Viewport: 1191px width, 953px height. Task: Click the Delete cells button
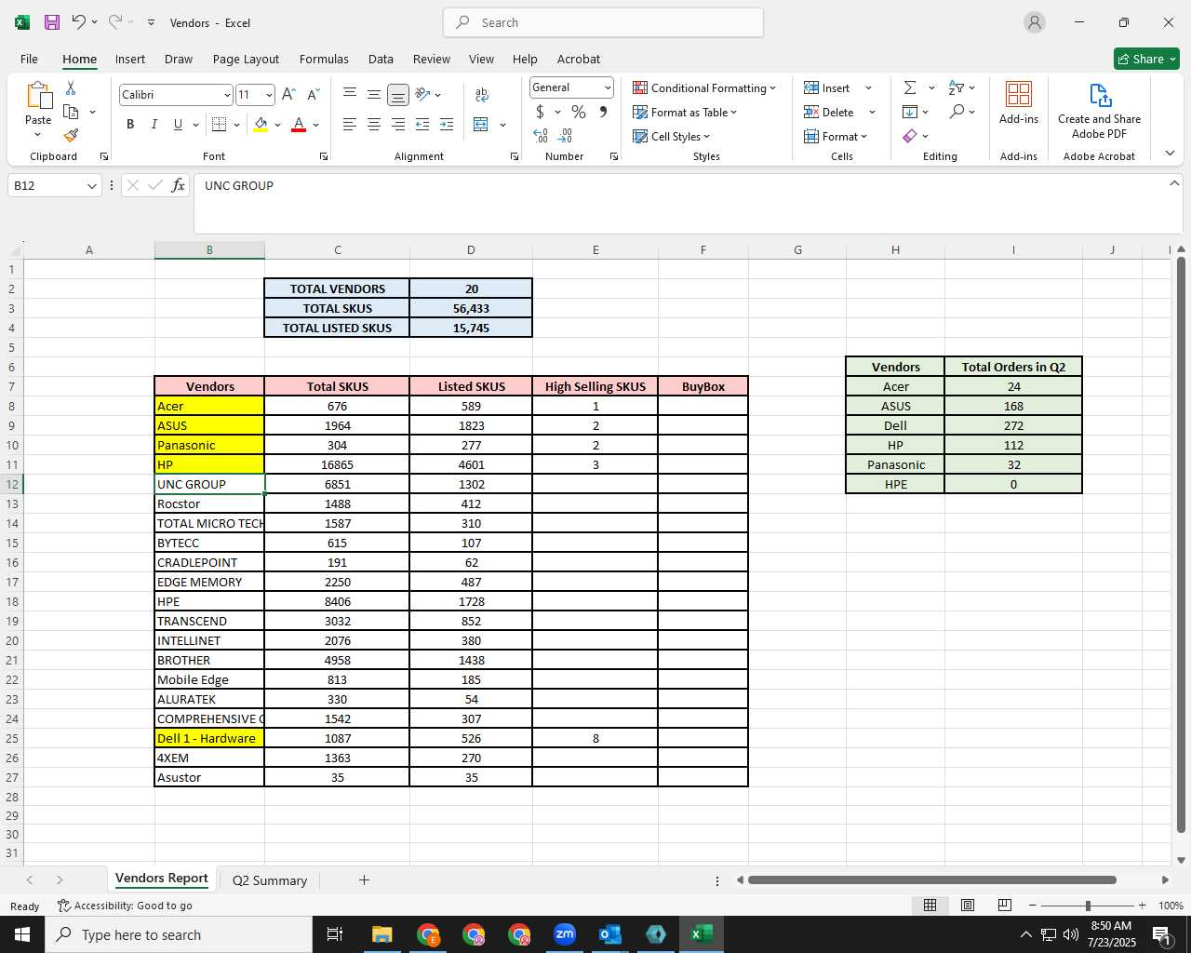[x=830, y=112]
